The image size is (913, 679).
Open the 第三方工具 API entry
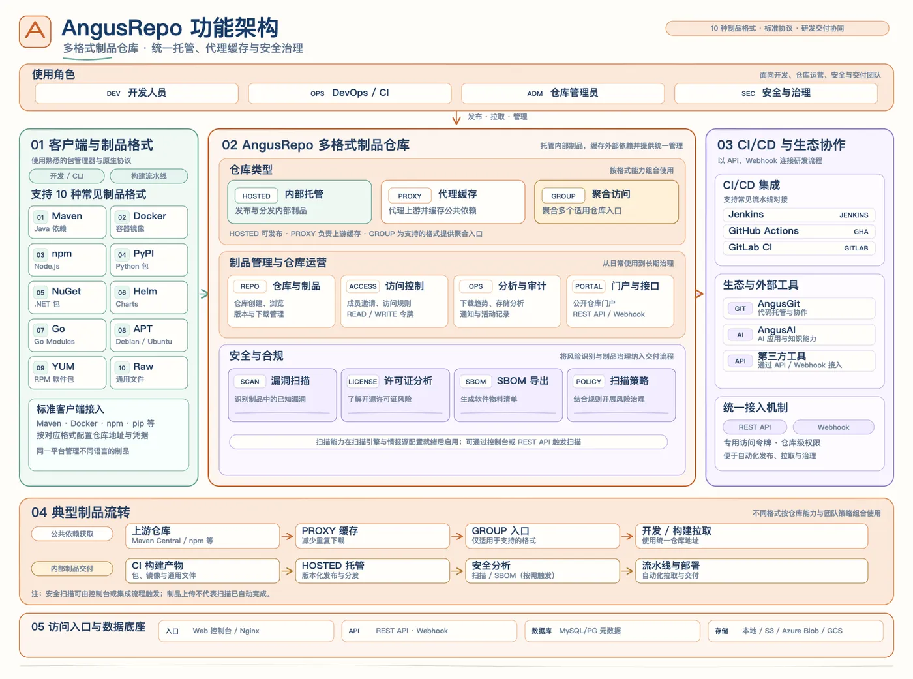point(799,361)
